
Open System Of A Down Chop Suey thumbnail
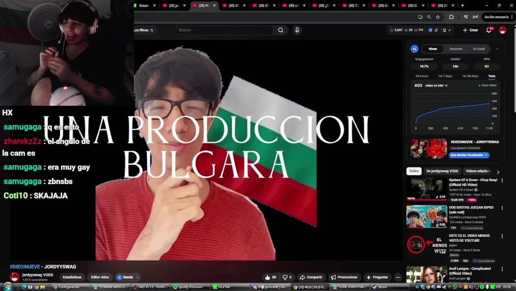tap(427, 189)
